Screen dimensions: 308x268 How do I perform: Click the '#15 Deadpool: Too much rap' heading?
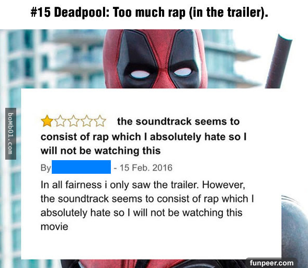coord(149,12)
